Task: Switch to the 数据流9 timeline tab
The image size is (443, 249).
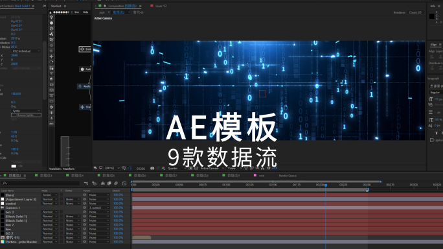Action: tap(233, 176)
